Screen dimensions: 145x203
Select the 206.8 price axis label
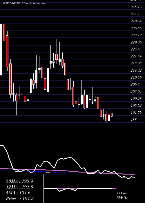pos(135,84)
